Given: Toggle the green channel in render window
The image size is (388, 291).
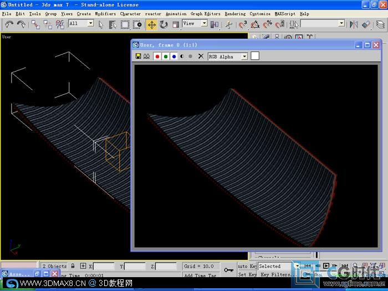Looking at the screenshot, I should pos(166,57).
